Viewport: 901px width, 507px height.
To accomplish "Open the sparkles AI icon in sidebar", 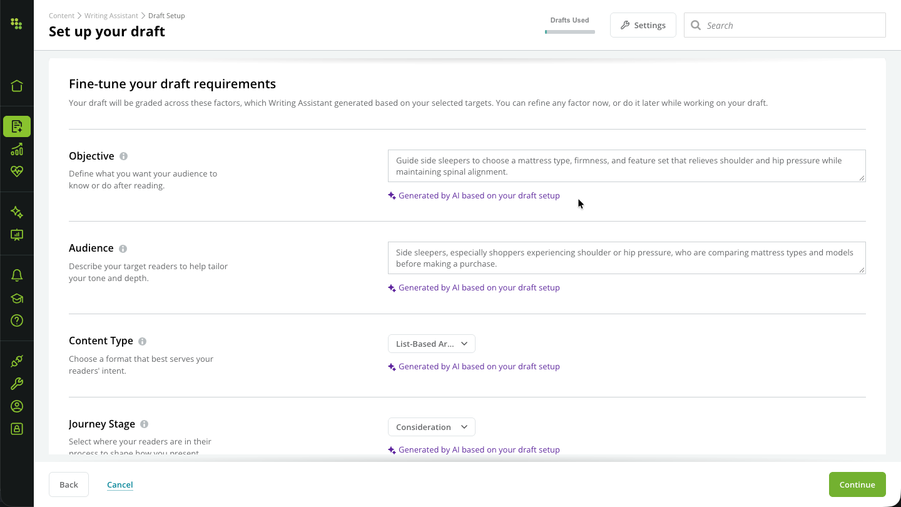I will pos(17,213).
